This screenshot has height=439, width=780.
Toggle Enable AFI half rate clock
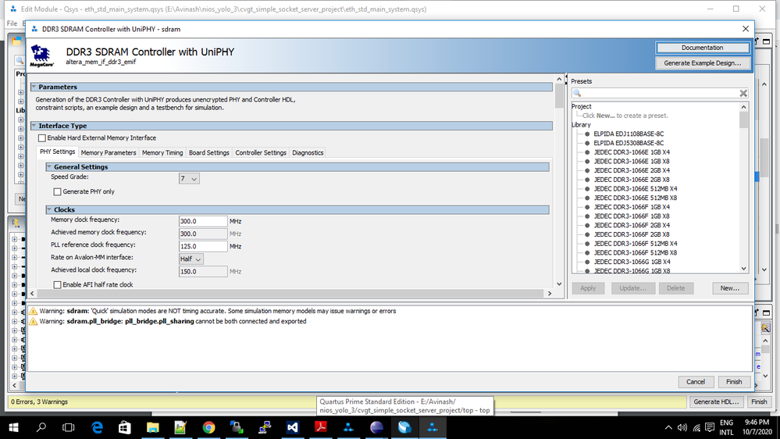pos(58,284)
